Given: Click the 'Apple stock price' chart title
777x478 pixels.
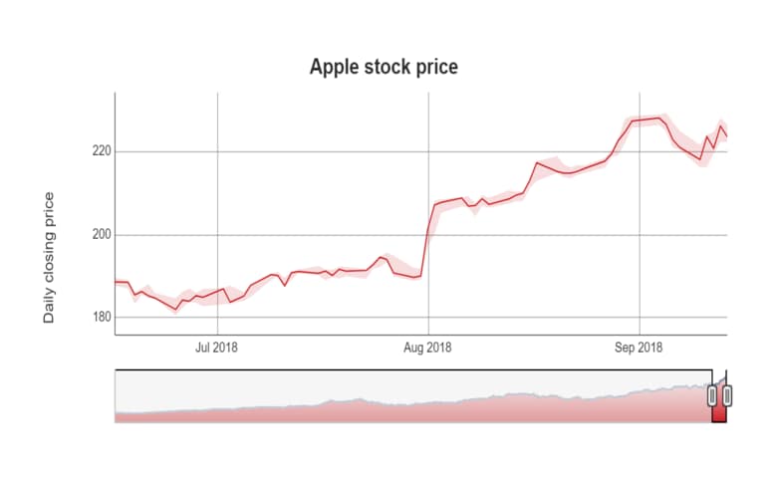Looking at the screenshot, I should [384, 67].
